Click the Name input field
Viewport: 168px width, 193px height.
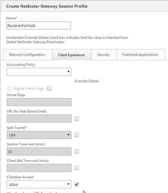[38, 25]
